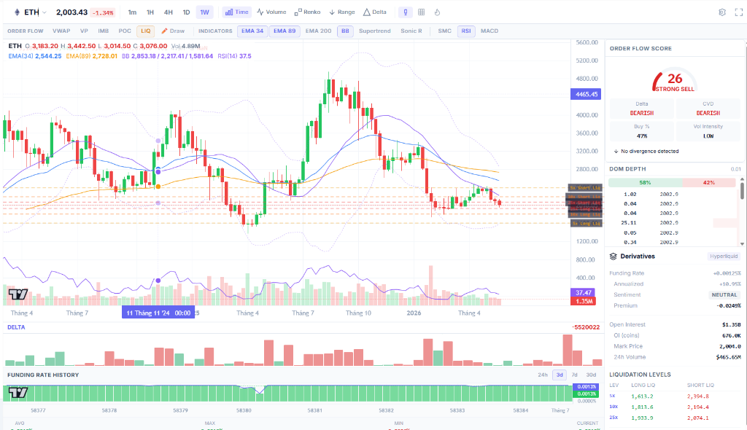Click DOM depth scrollbar up arrow
This screenshot has height=430, width=747.
pos(742,180)
